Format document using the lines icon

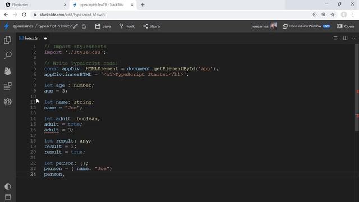point(335,38)
